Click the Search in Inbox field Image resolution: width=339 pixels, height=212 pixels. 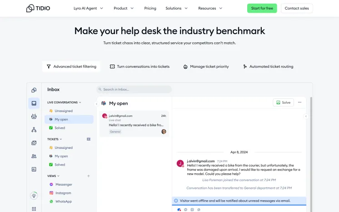134,90
